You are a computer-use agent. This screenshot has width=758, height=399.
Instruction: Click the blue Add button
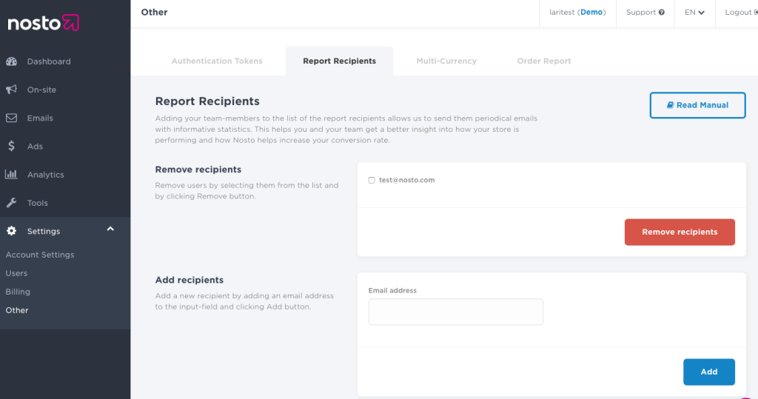pos(708,372)
